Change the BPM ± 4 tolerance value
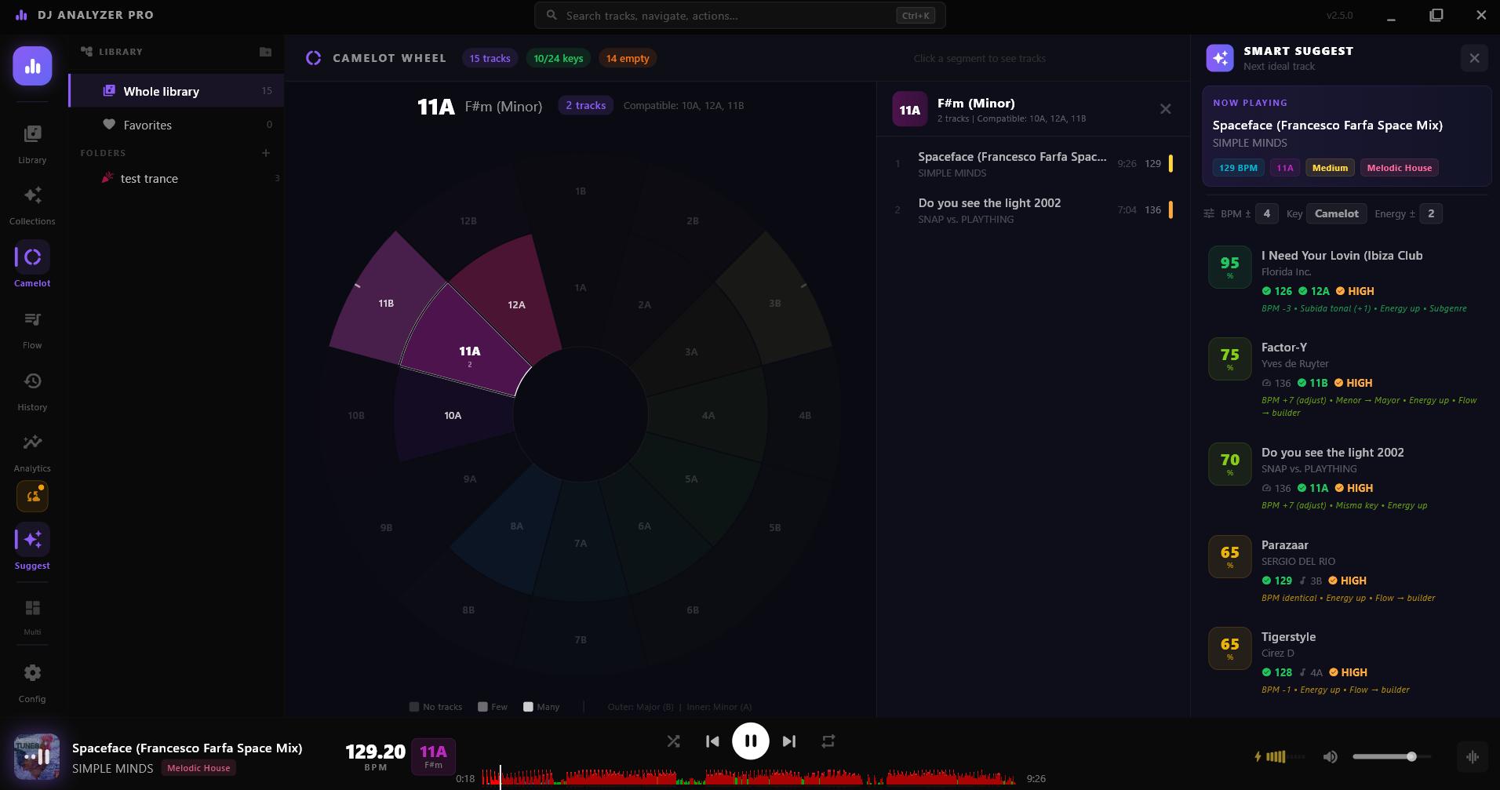1500x790 pixels. [x=1266, y=213]
